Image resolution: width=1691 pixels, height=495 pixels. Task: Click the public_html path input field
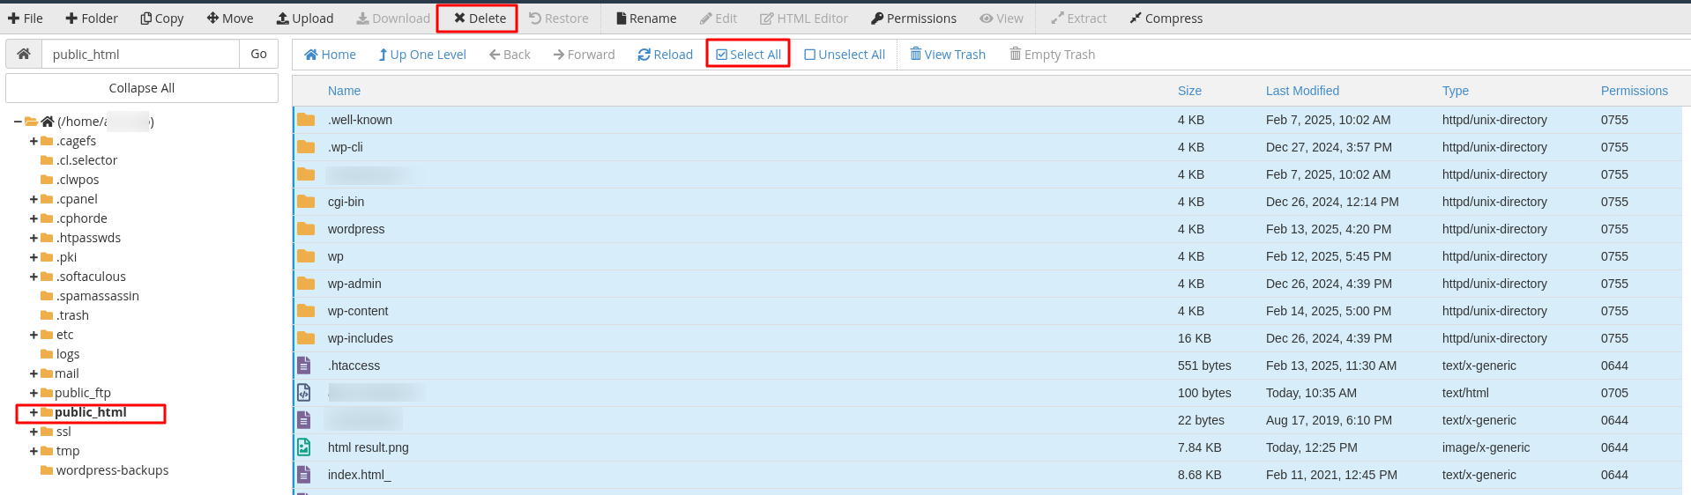(x=141, y=54)
